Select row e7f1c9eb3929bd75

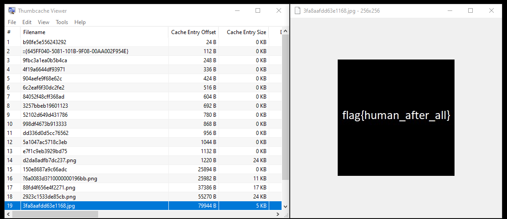click(x=143, y=151)
